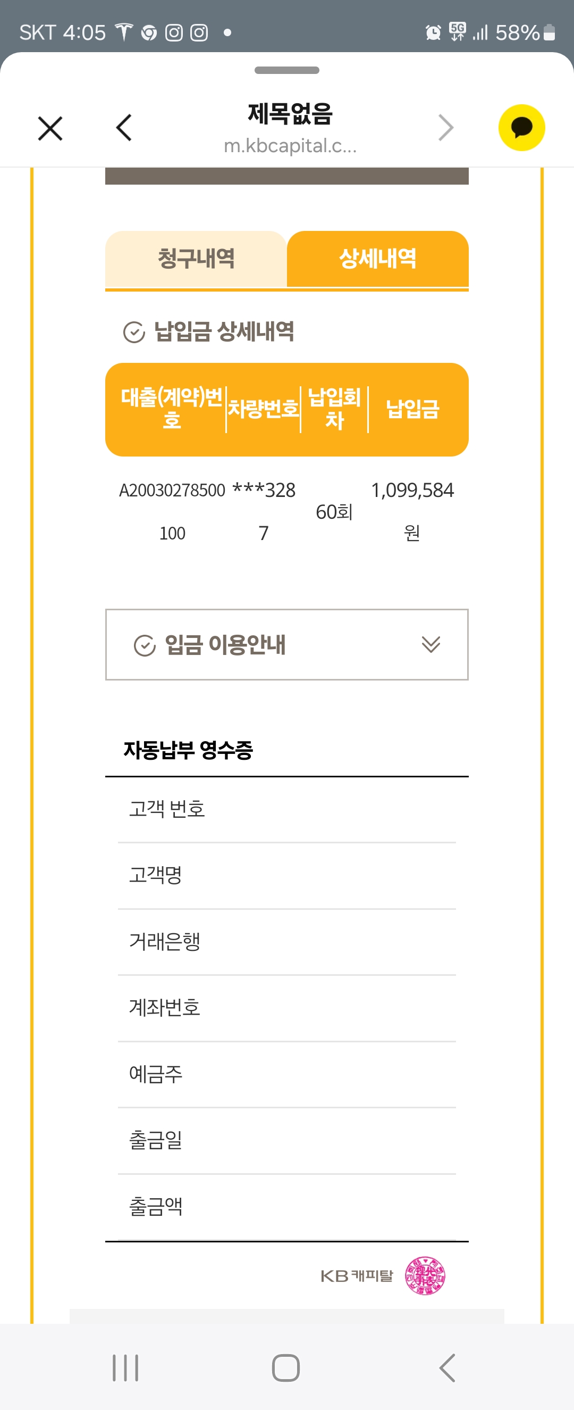Image resolution: width=574 pixels, height=1410 pixels.
Task: Tap the red KB캐피탈 seal stamp
Action: pos(425,1276)
